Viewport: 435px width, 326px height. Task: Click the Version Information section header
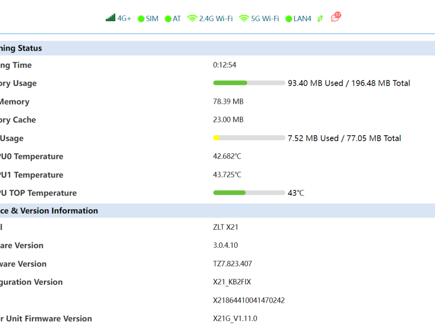click(x=49, y=211)
